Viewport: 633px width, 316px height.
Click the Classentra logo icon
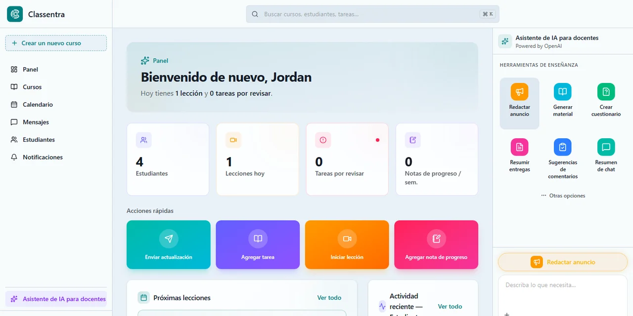click(15, 14)
